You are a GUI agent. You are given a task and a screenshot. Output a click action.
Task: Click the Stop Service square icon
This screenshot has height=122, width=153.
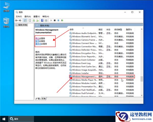55,20
